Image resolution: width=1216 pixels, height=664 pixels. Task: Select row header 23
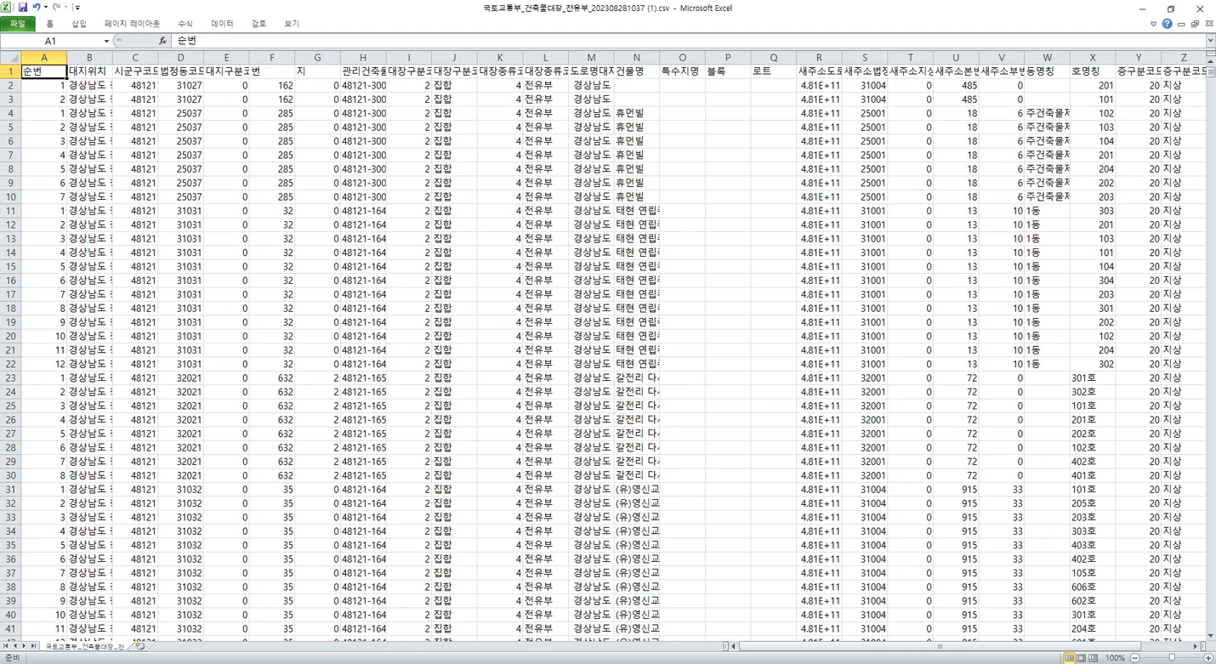point(10,378)
